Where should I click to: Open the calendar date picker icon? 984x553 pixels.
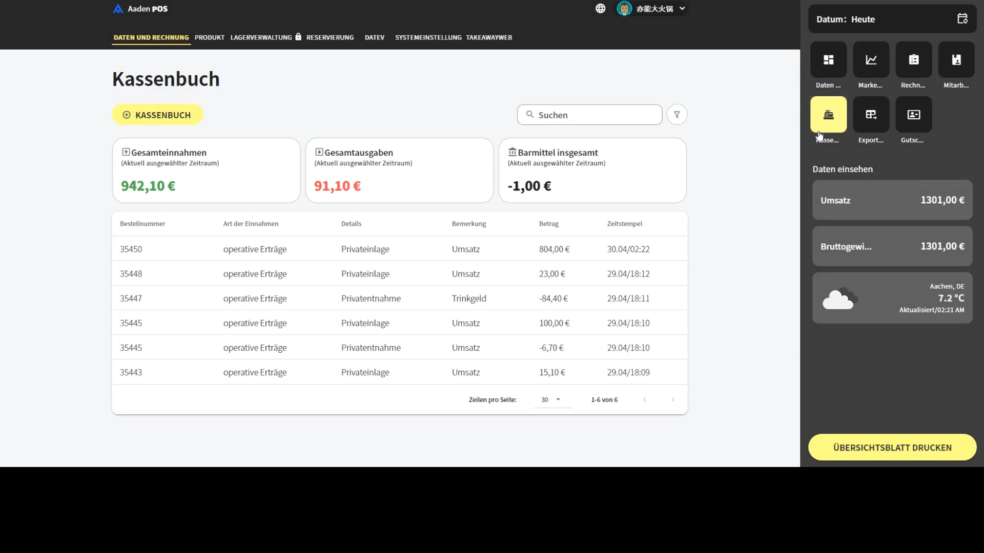tap(962, 19)
